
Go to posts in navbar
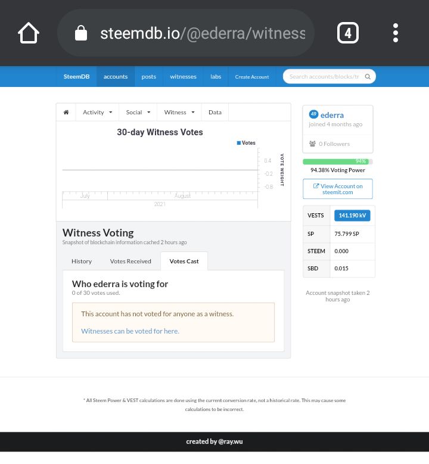click(148, 77)
